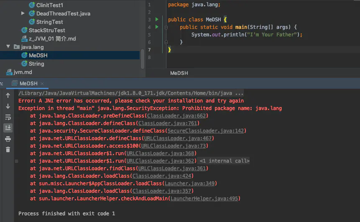
Task: Open the URLClassLoader.java:467 link
Action: [x=178, y=138]
